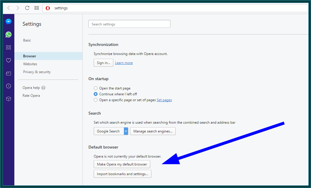Click the Opera help question mark icon
The height and width of the screenshot is (188, 311).
[x=43, y=88]
